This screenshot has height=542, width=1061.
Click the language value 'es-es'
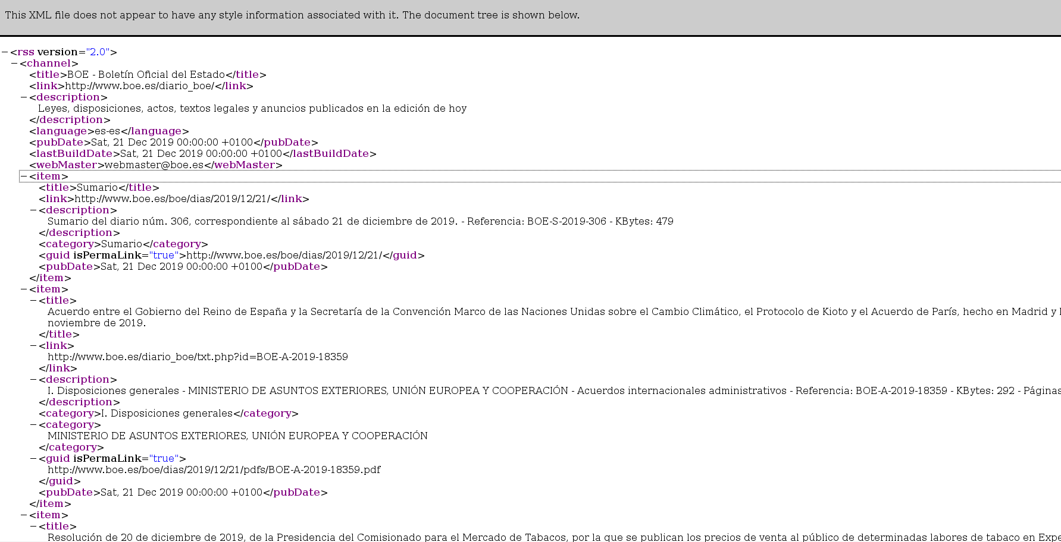pyautogui.click(x=108, y=131)
